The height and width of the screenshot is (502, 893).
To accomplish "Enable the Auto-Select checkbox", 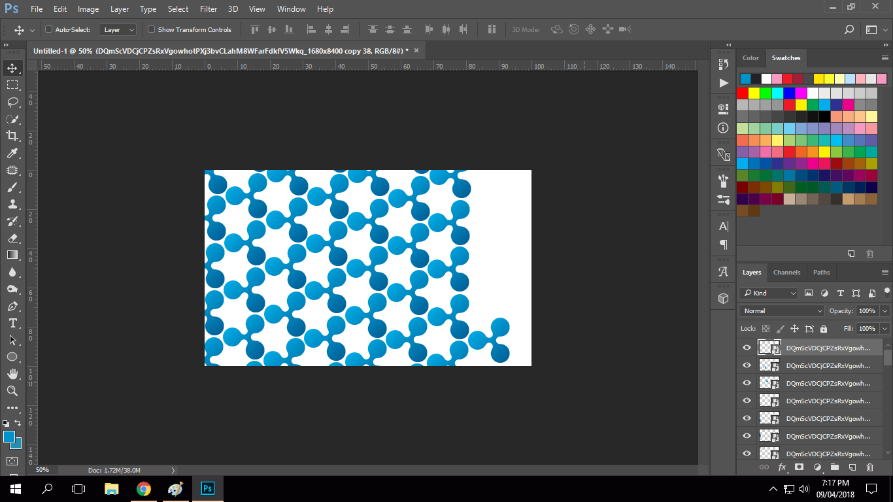I will (48, 29).
